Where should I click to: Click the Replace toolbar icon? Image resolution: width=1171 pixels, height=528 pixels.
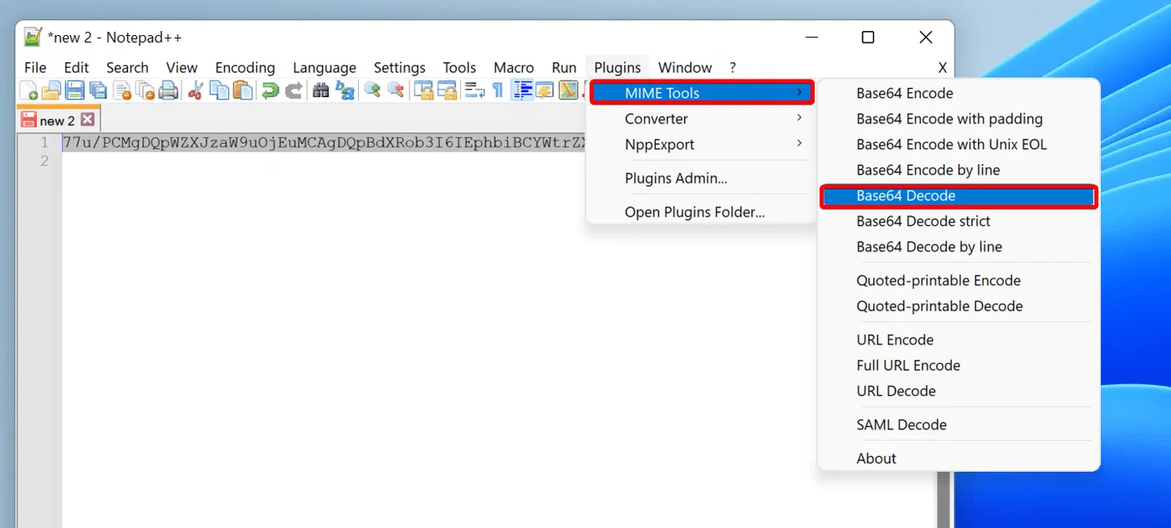345,90
